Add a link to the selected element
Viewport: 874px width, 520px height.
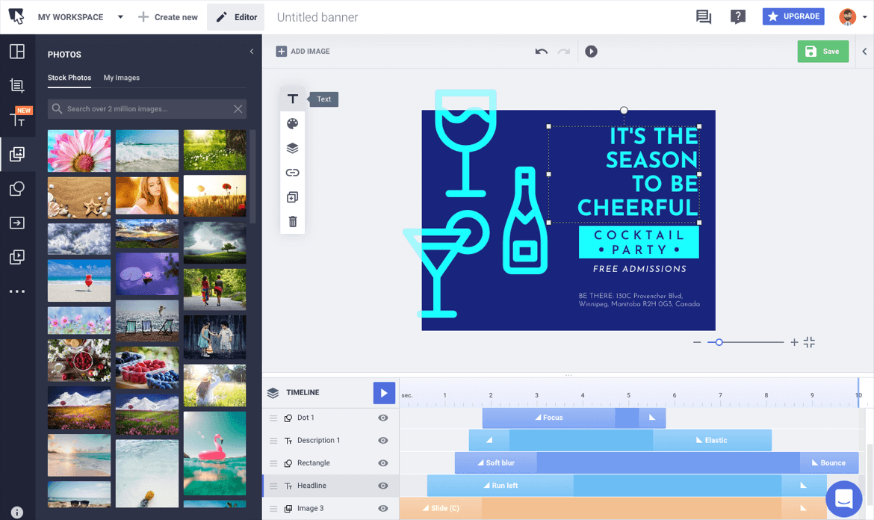pos(292,172)
